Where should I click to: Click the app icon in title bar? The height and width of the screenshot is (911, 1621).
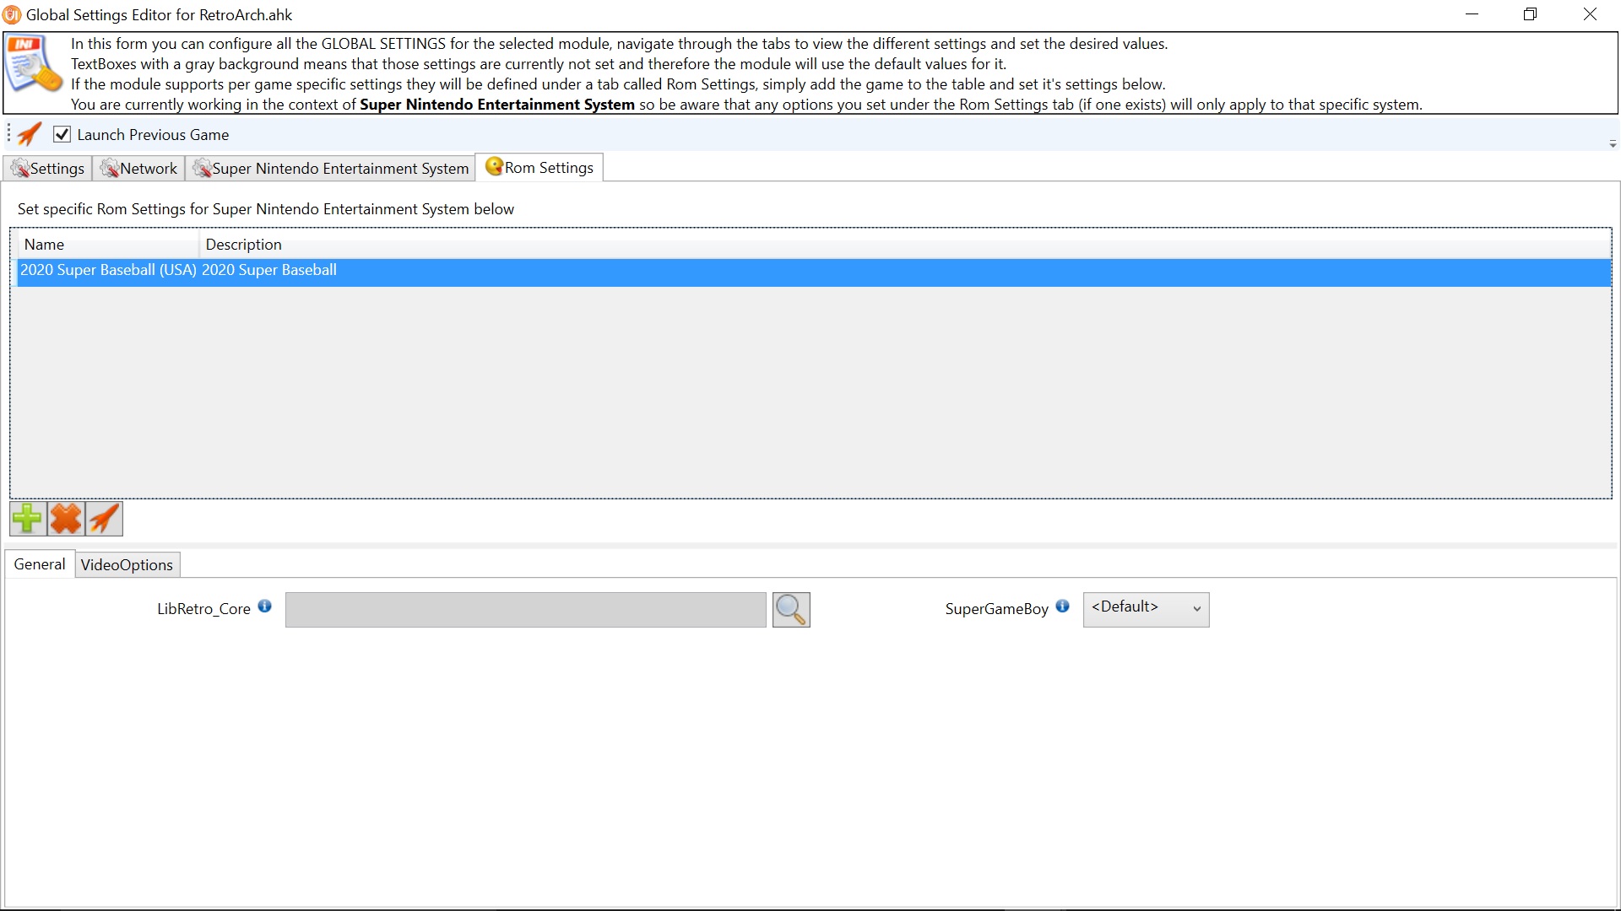12,14
